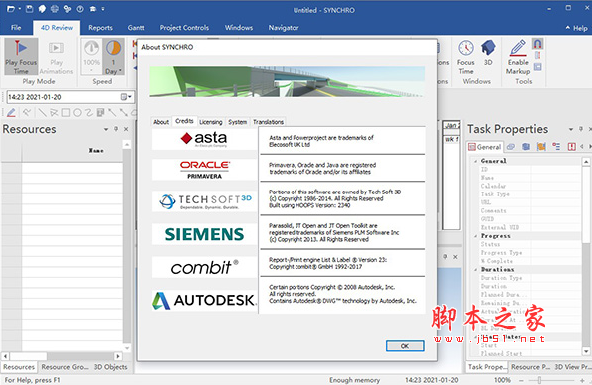Open the 3D window icon
This screenshot has width=592, height=385.
488,48
